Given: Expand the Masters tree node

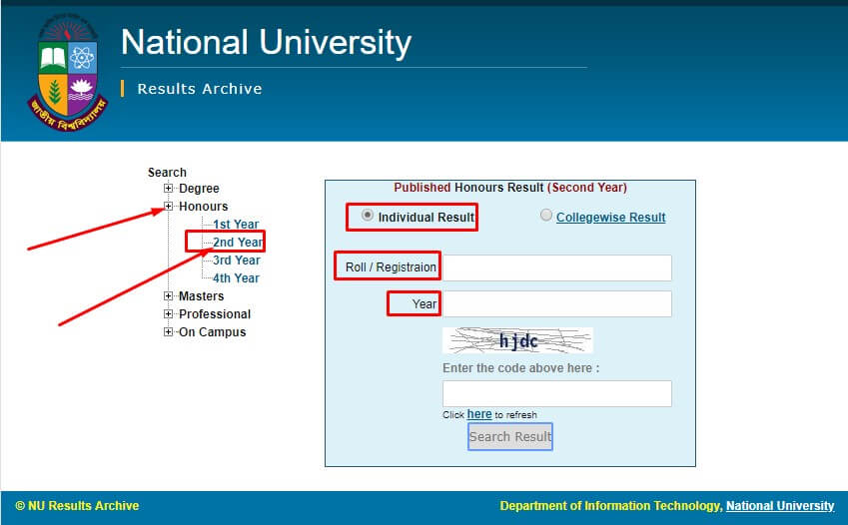Looking at the screenshot, I should 169,295.
